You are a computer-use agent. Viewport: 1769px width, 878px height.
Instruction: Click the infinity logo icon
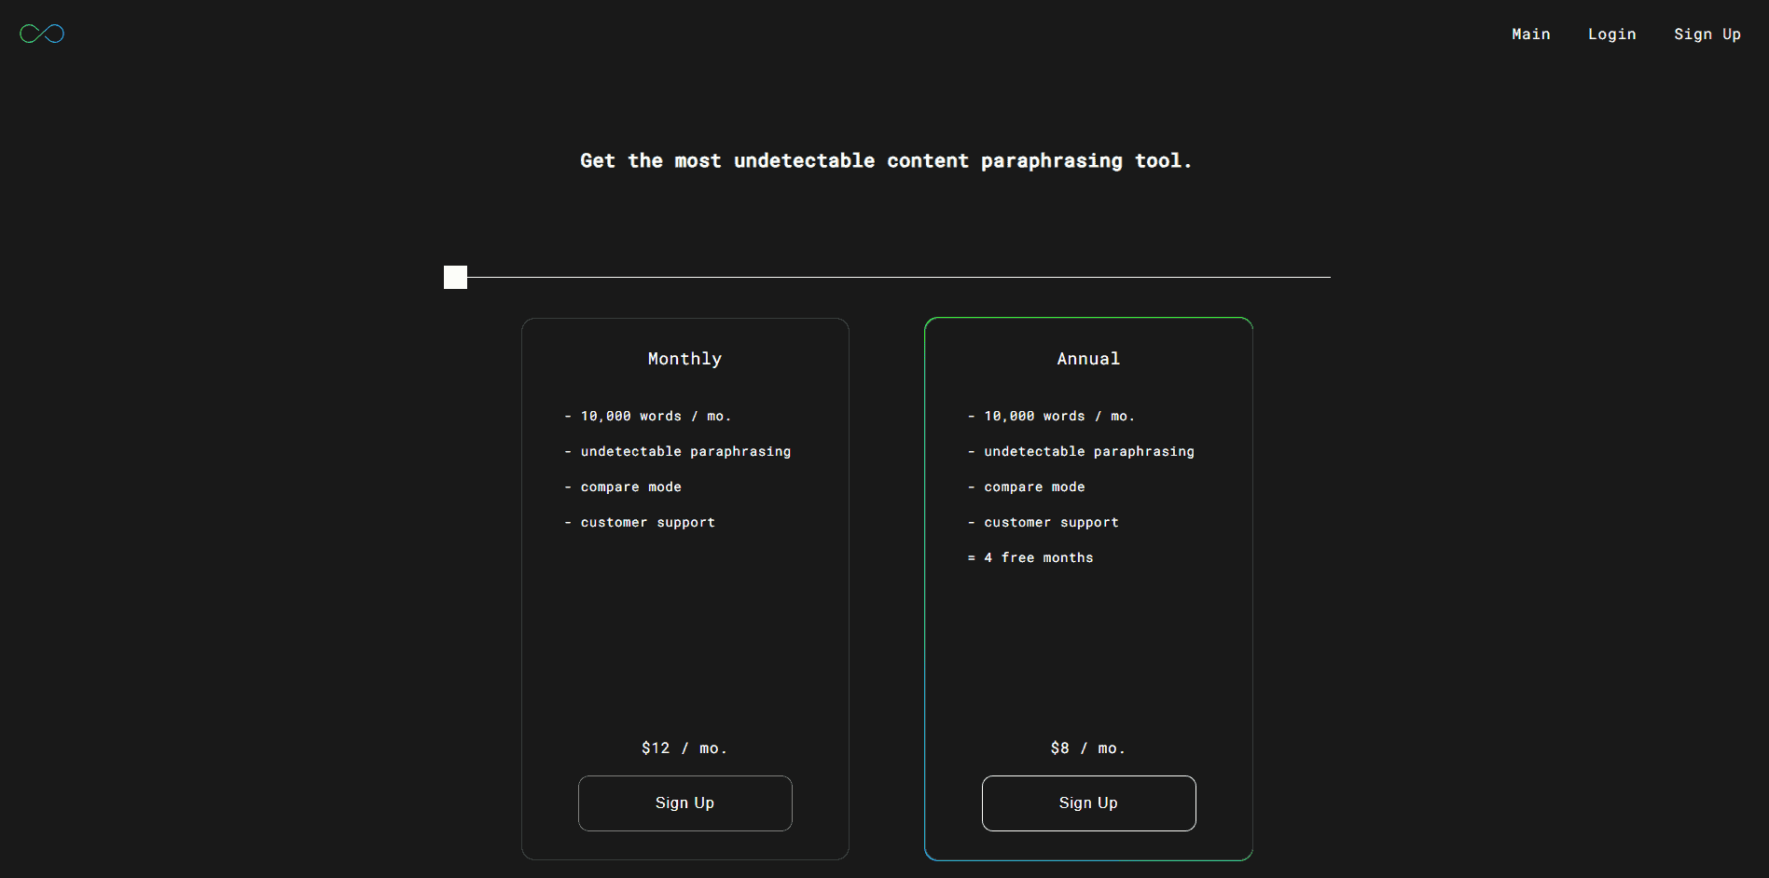pyautogui.click(x=42, y=34)
